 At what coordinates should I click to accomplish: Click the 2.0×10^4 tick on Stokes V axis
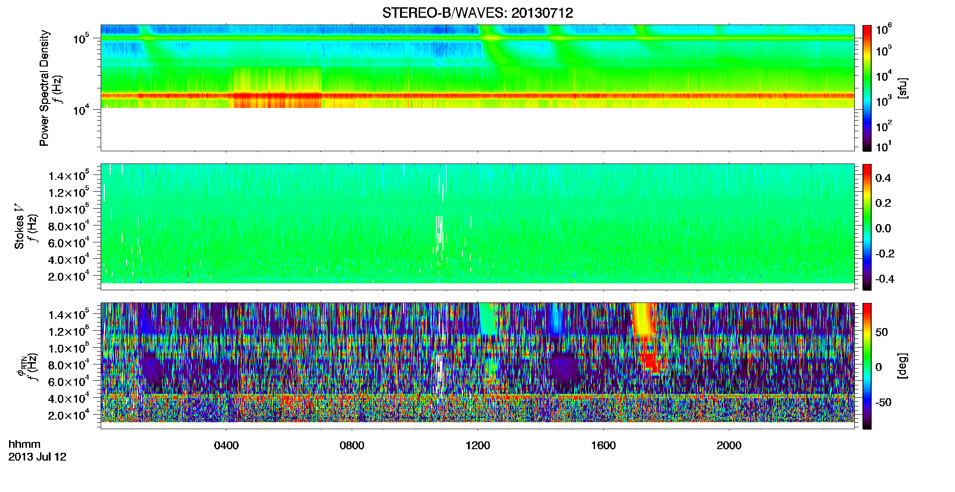[x=69, y=276]
